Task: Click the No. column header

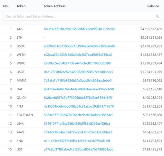Action: [x=6, y=6]
